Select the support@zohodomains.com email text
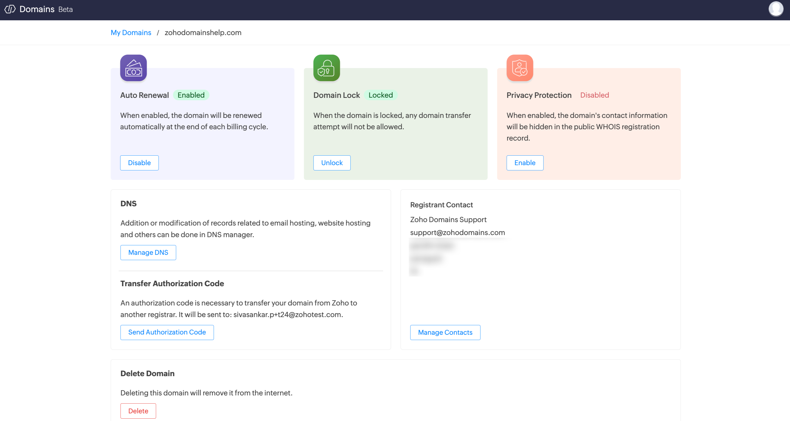Viewport: 790px width, 421px height. [x=458, y=233]
